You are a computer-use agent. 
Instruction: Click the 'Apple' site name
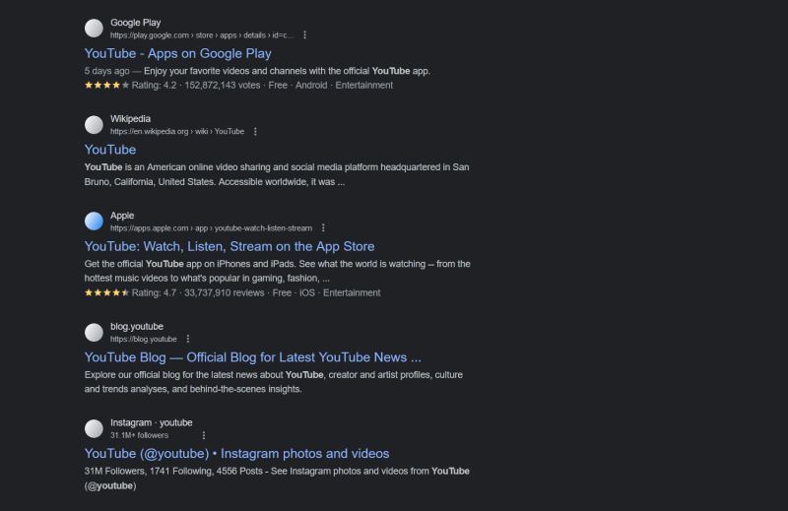coord(122,216)
